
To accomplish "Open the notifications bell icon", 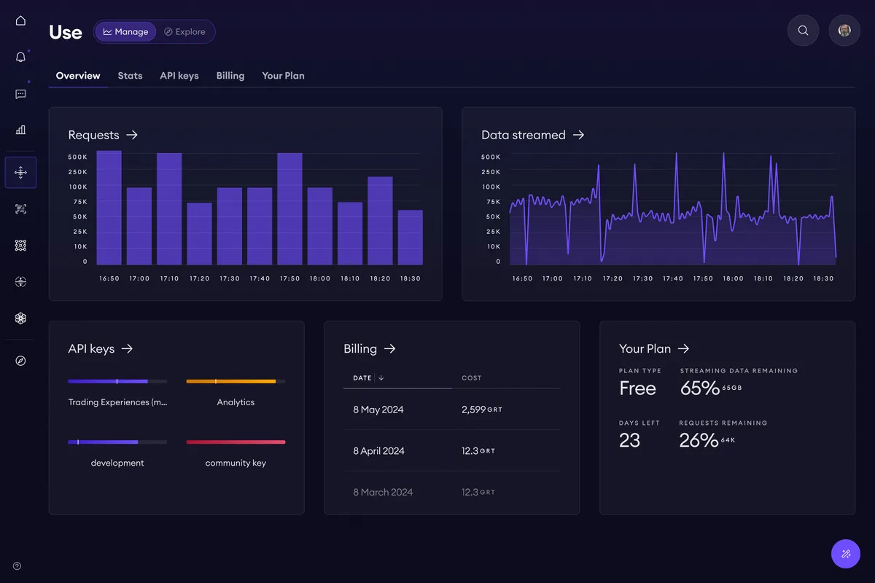I will point(20,57).
